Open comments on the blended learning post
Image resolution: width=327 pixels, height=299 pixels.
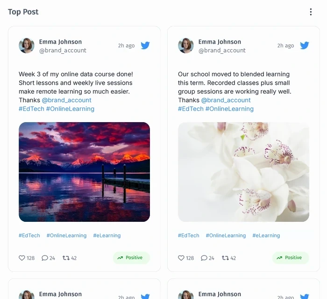(x=204, y=258)
